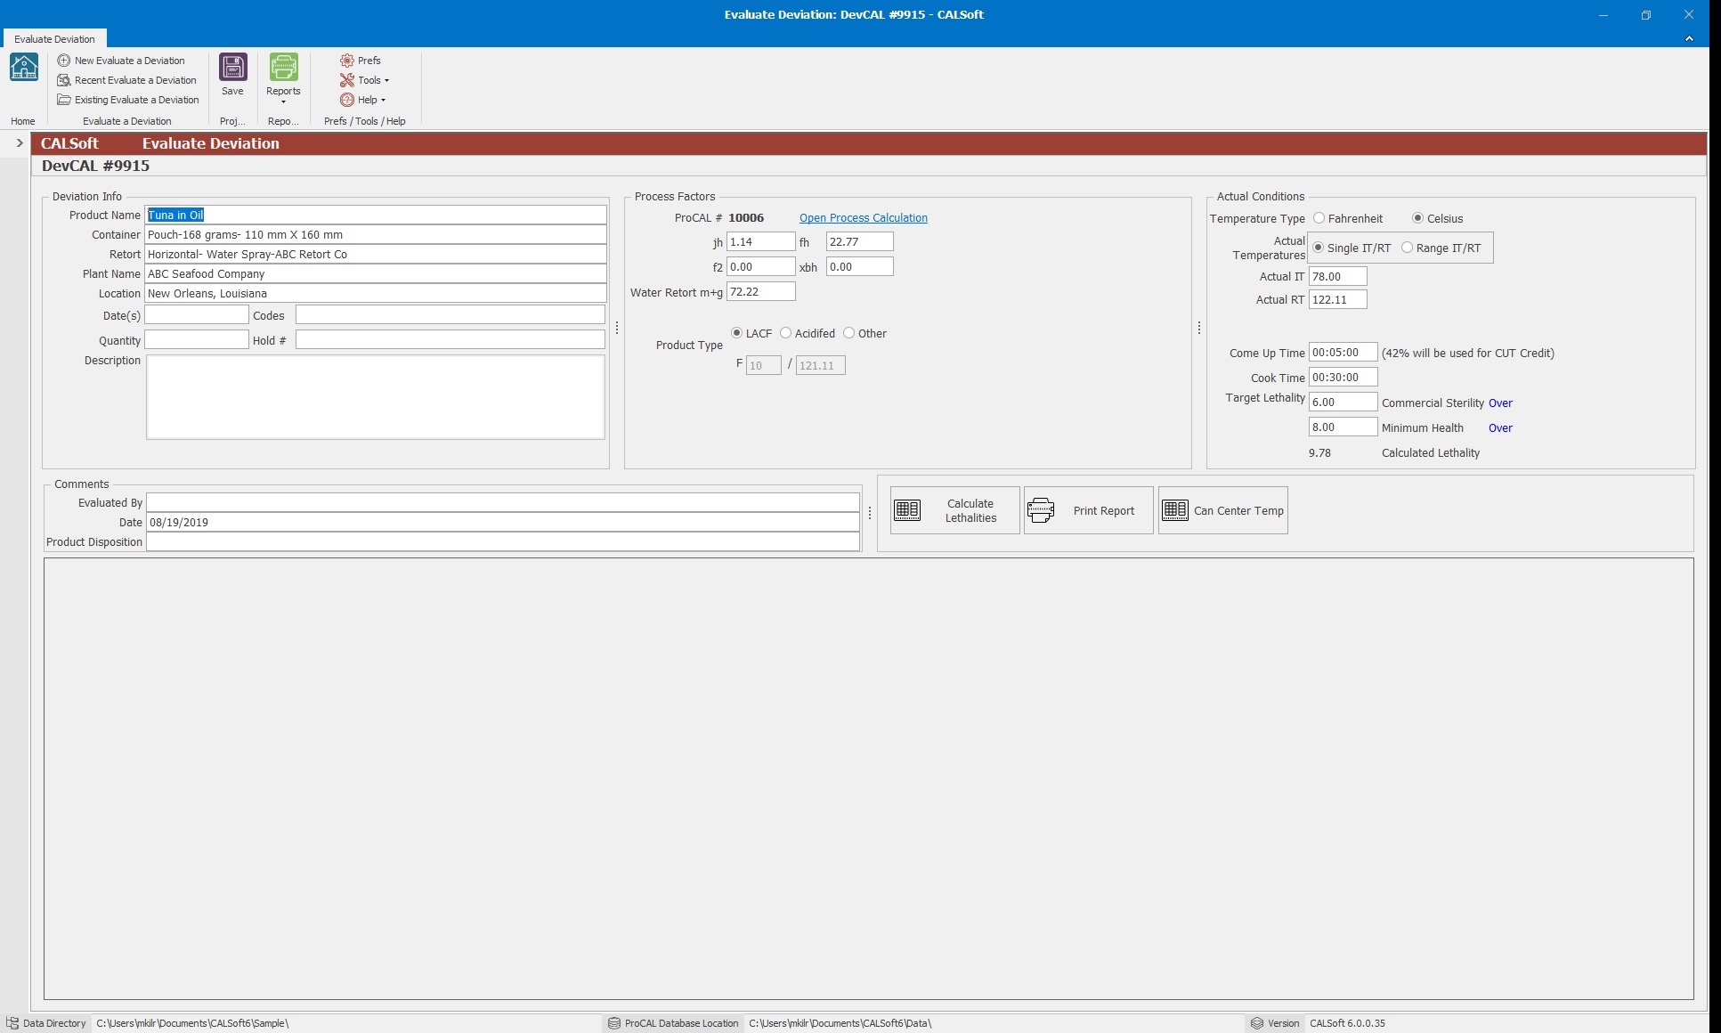Click the Version layers icon
The height and width of the screenshot is (1033, 1721).
point(1256,1023)
